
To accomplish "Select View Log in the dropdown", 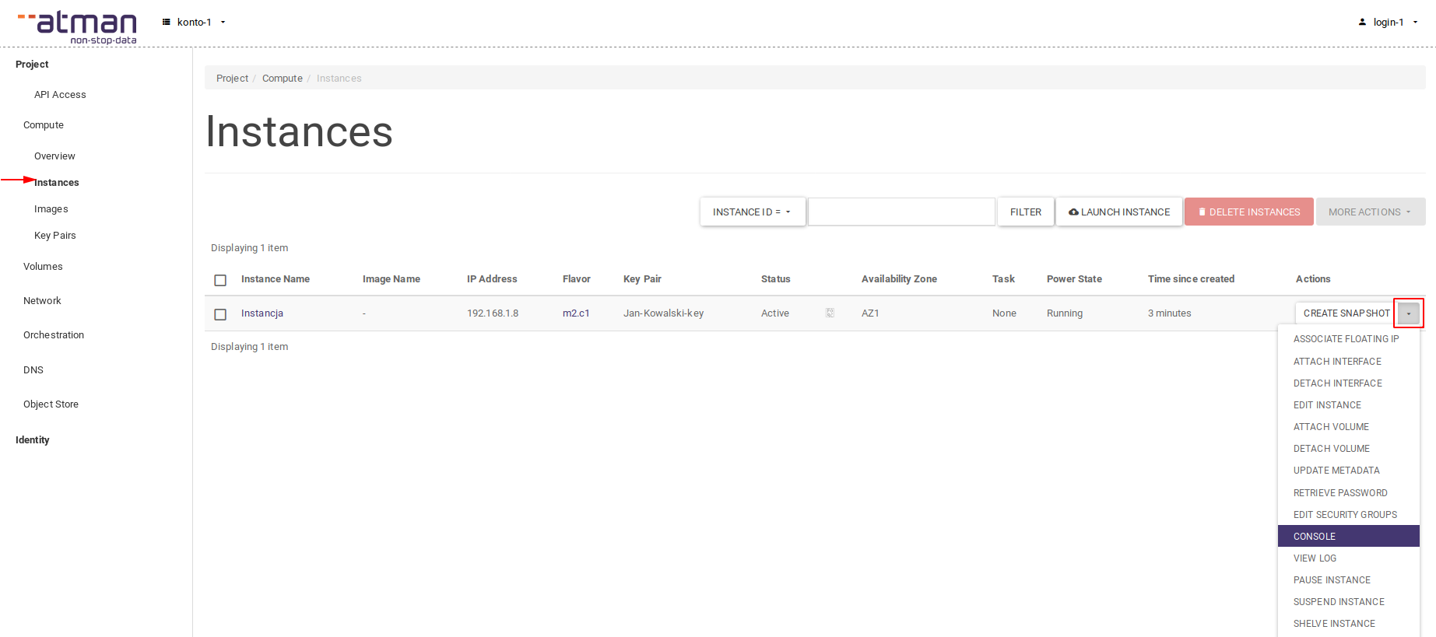I will tap(1315, 558).
